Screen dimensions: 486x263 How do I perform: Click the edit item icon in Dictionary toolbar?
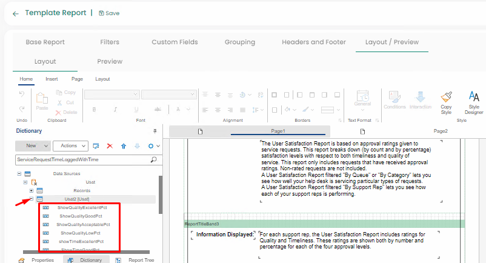96,145
